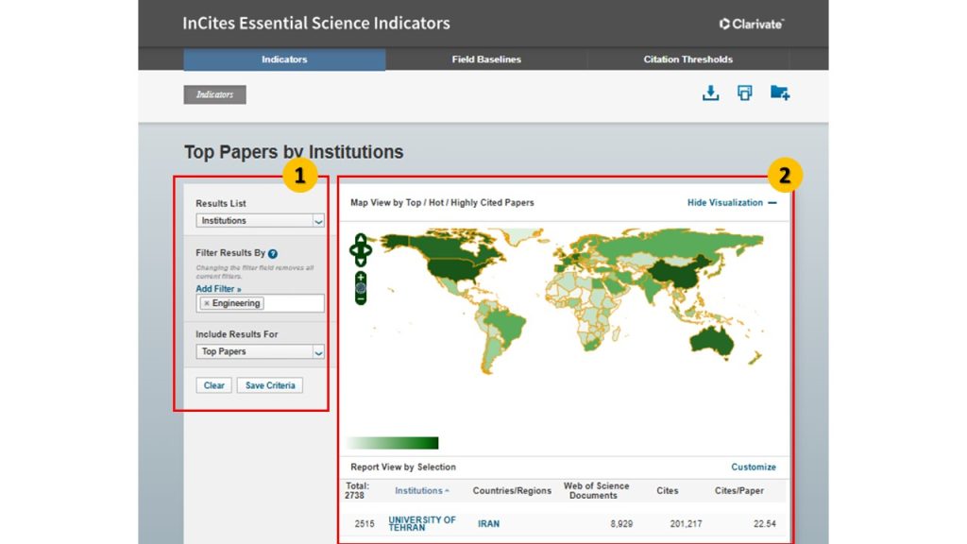Click the Customize link
Viewport: 967px width, 544px height.
tap(754, 467)
